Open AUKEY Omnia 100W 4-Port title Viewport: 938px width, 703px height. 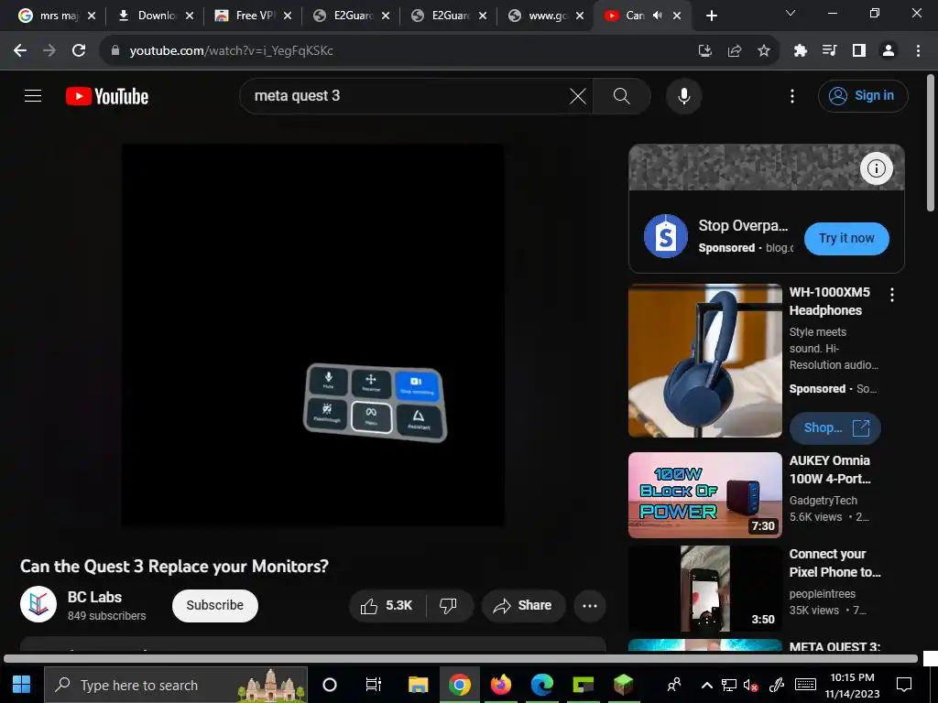pyautogui.click(x=830, y=470)
